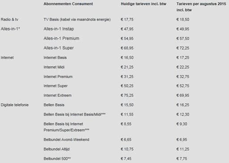Image resolution: width=229 pixels, height=163 pixels.
Task: Click the Huidige tarieven incl. btw header
Action: [144, 4]
